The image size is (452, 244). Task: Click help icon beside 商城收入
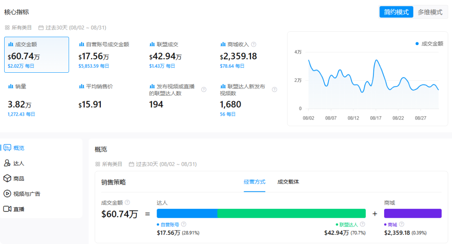pyautogui.click(x=254, y=44)
